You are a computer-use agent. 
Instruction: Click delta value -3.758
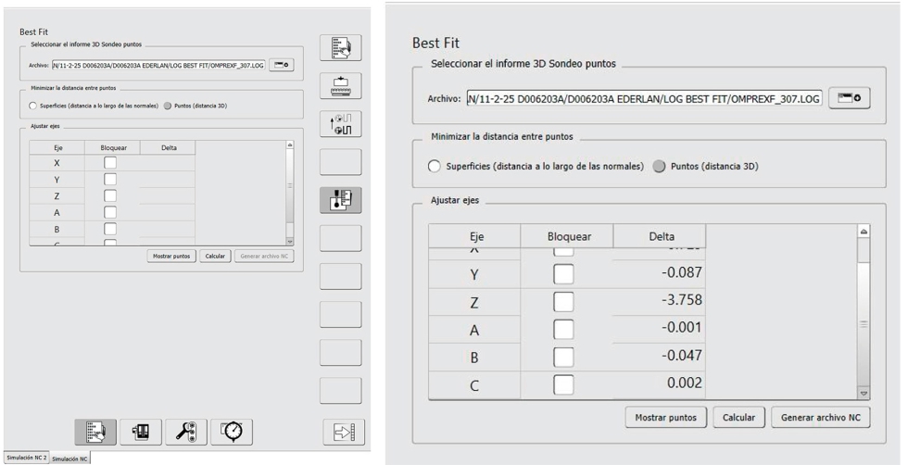click(681, 300)
